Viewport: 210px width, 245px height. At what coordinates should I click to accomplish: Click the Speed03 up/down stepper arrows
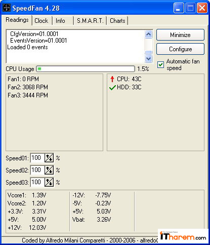click(x=49, y=182)
